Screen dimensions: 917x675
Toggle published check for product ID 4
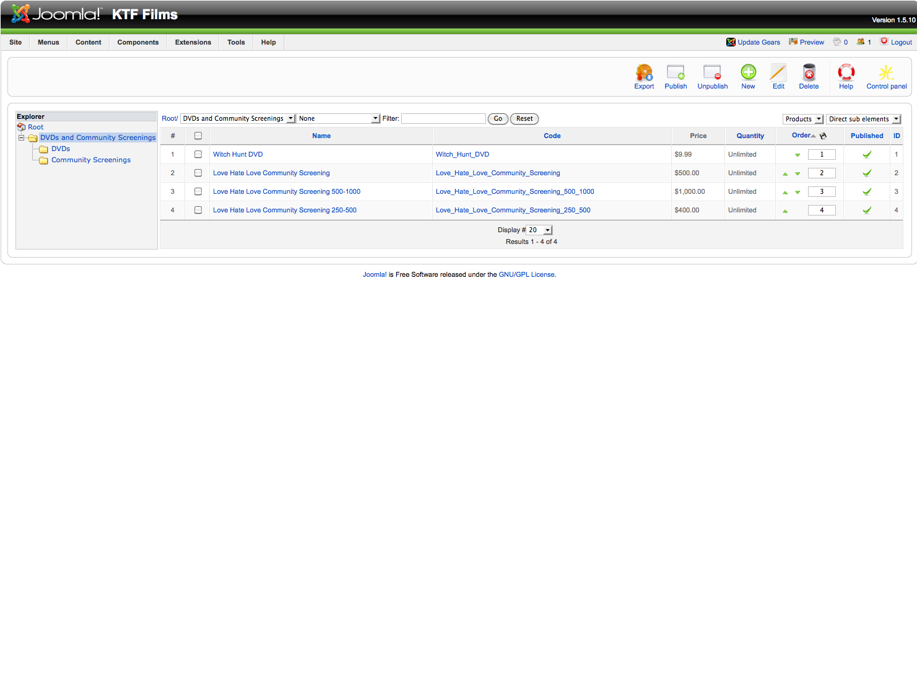[x=867, y=210]
